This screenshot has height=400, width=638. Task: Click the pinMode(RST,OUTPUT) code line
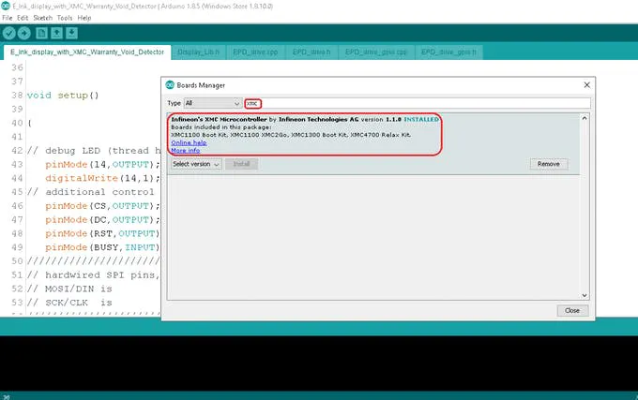102,233
